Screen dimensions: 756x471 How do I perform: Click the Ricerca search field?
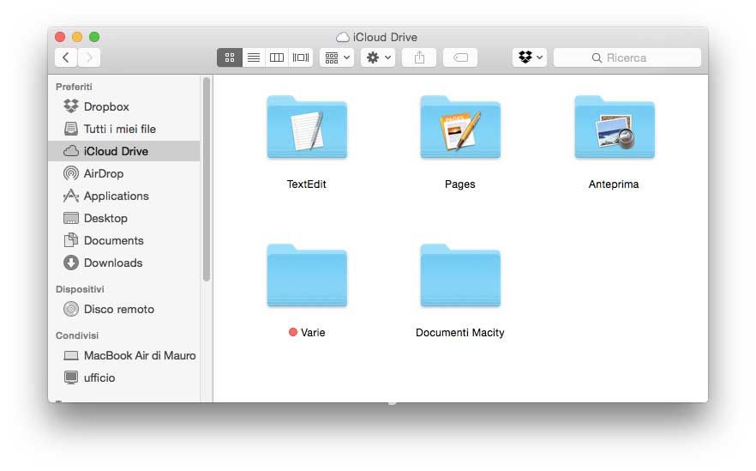pos(627,58)
